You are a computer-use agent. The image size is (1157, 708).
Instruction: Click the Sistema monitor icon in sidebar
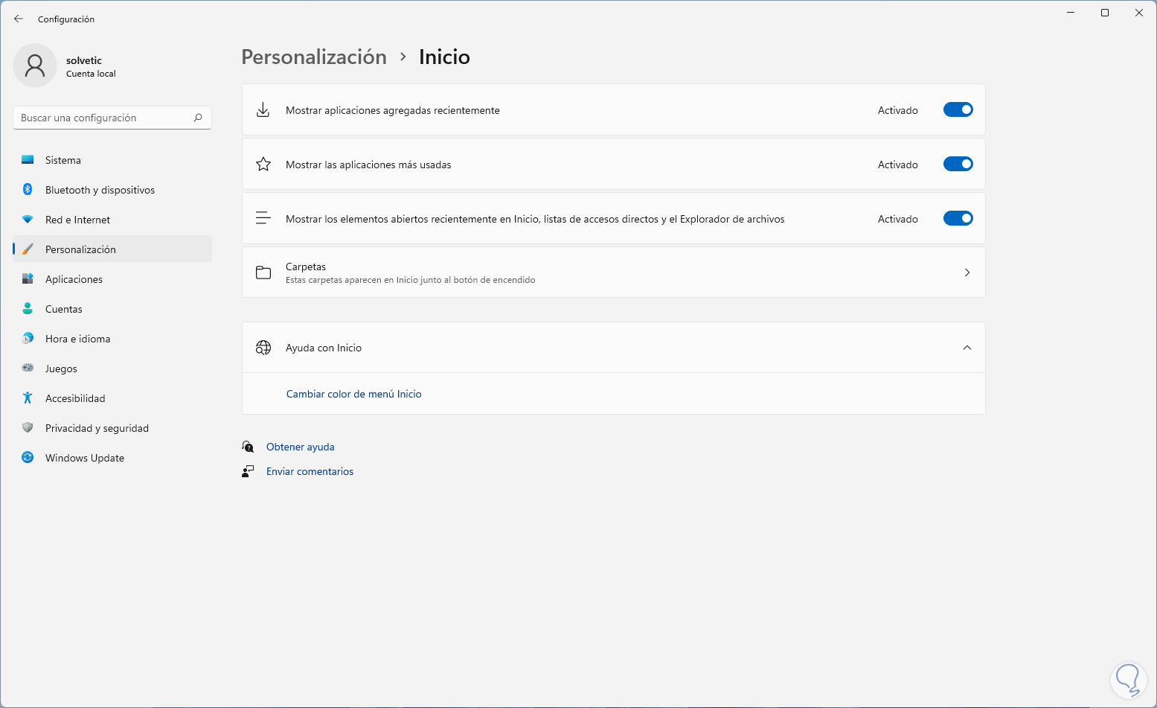[28, 160]
